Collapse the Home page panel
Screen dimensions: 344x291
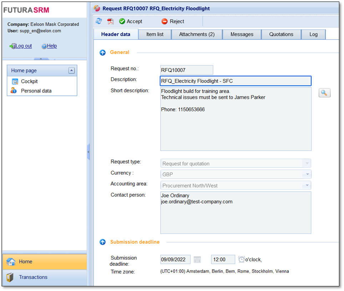[71, 70]
